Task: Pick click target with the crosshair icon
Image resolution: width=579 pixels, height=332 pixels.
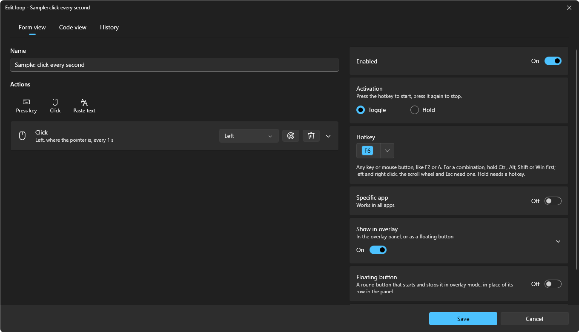Action: (291, 136)
